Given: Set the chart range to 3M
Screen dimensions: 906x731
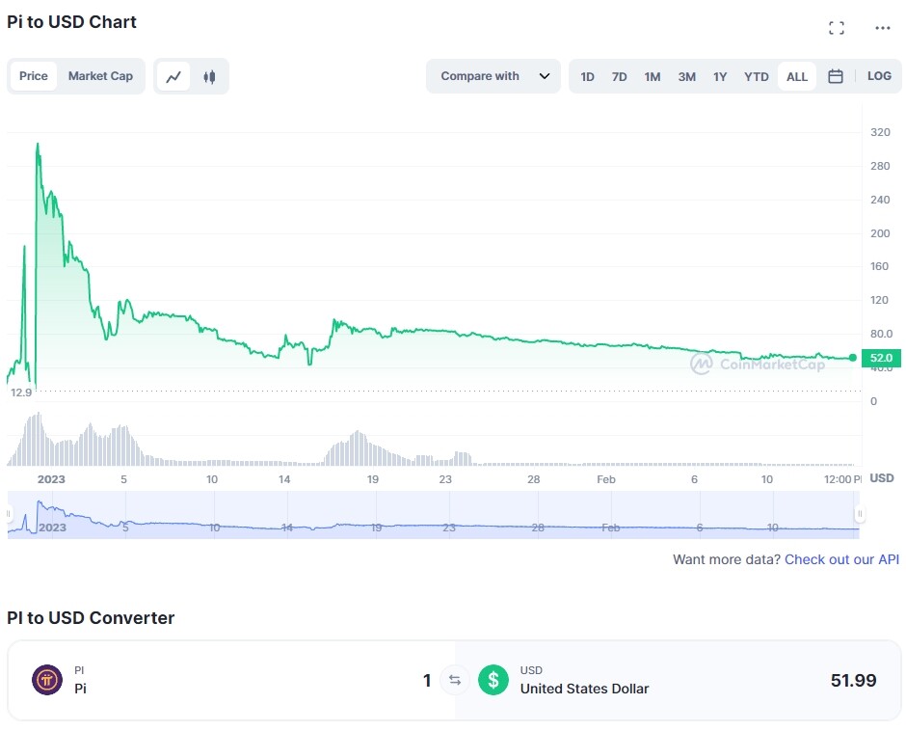Looking at the screenshot, I should point(686,76).
